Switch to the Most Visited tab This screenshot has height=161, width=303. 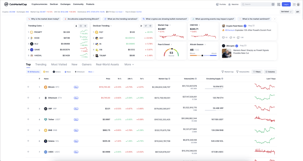pos(59,64)
